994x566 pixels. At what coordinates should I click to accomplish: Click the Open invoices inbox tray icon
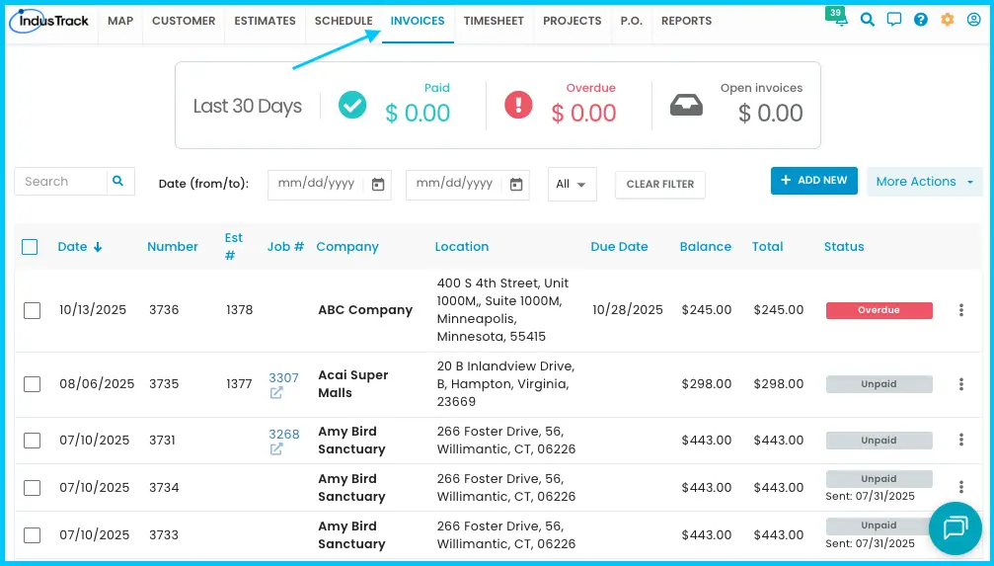pos(687,106)
